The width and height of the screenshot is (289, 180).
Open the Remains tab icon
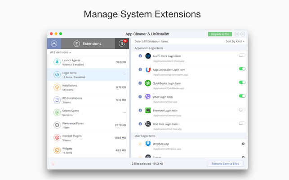click(122, 43)
